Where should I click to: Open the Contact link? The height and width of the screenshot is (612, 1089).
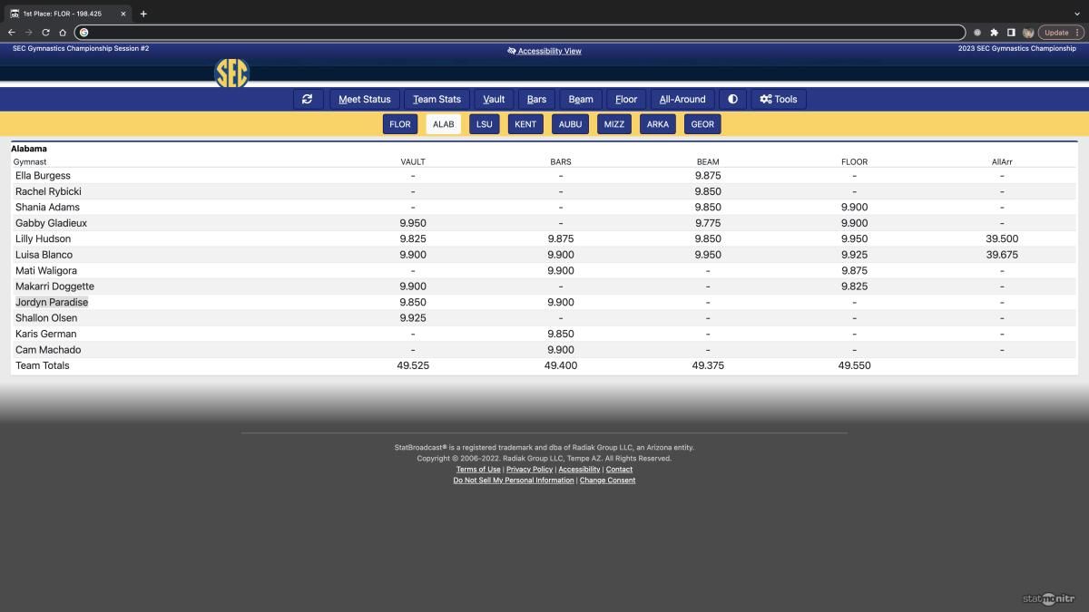(x=619, y=470)
